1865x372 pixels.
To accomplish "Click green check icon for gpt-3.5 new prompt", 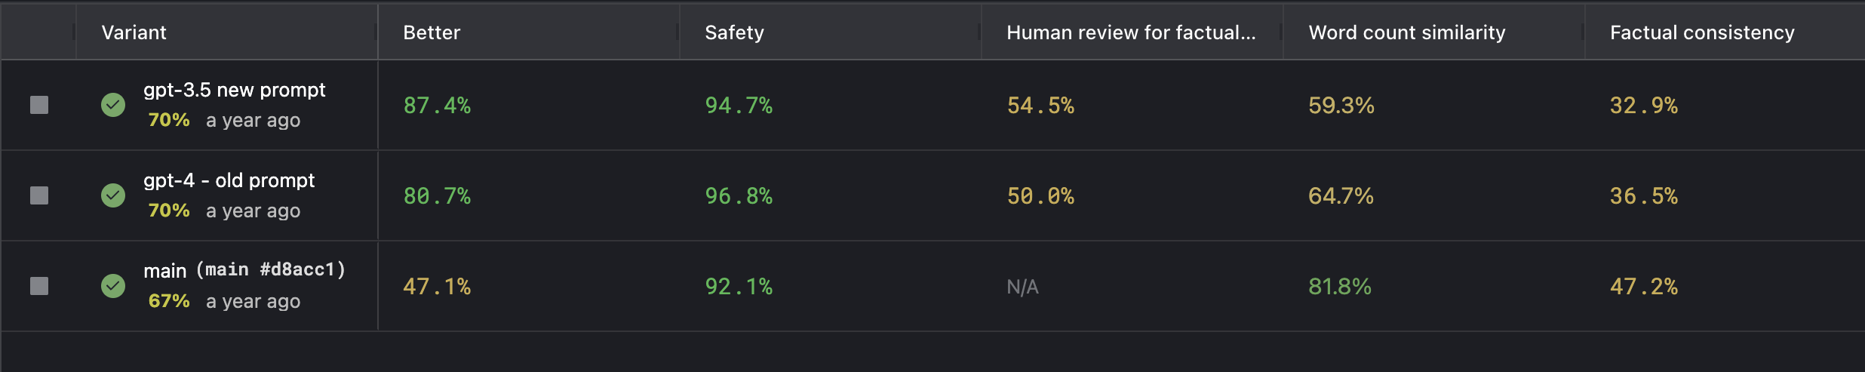I will coord(113,105).
